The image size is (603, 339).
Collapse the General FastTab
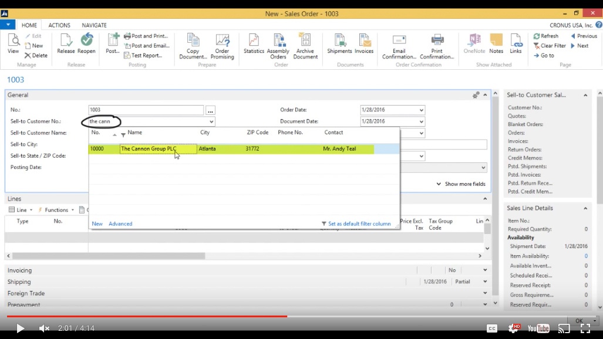point(485,95)
